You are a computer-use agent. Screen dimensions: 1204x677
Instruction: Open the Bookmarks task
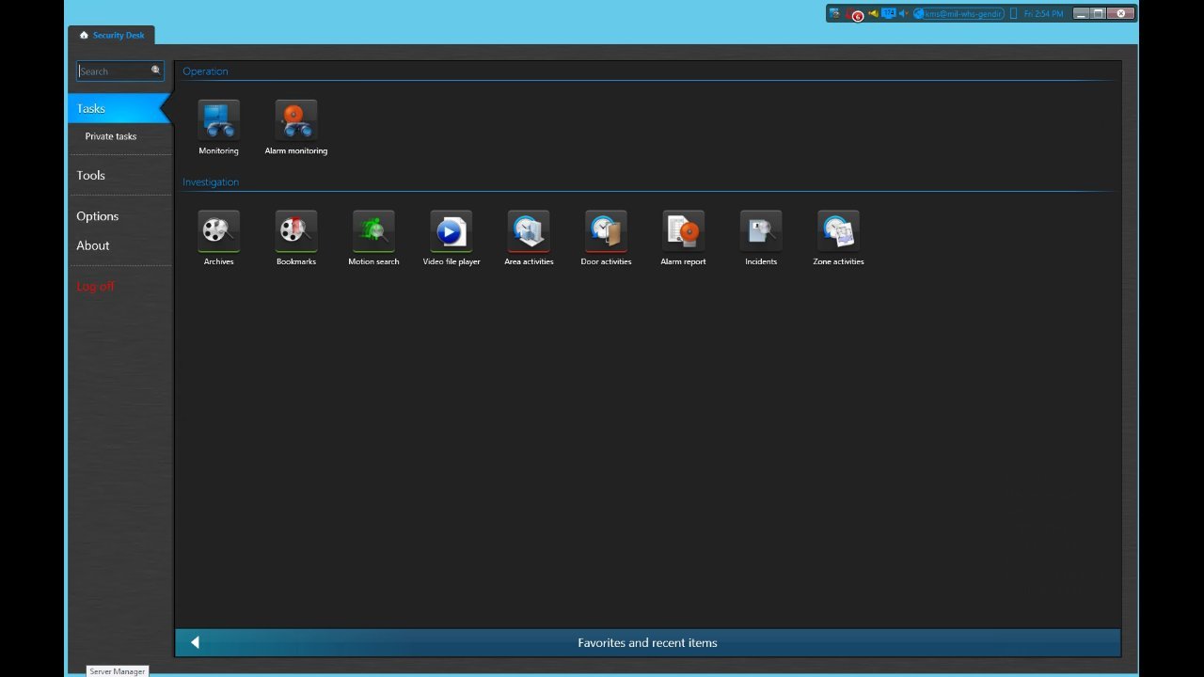tap(295, 231)
